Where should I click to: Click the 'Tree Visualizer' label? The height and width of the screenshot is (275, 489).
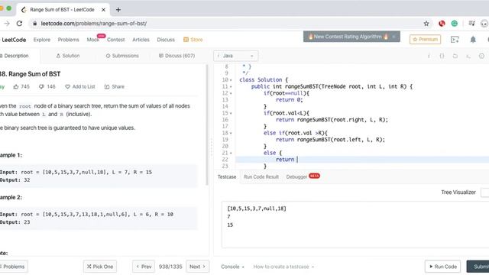click(x=458, y=192)
